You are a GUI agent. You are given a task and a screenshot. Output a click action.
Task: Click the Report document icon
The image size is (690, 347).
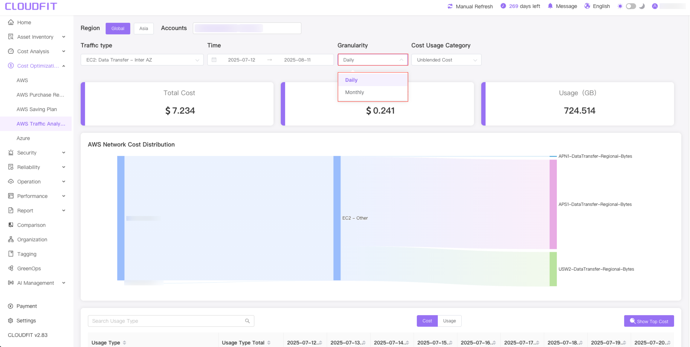pos(11,210)
